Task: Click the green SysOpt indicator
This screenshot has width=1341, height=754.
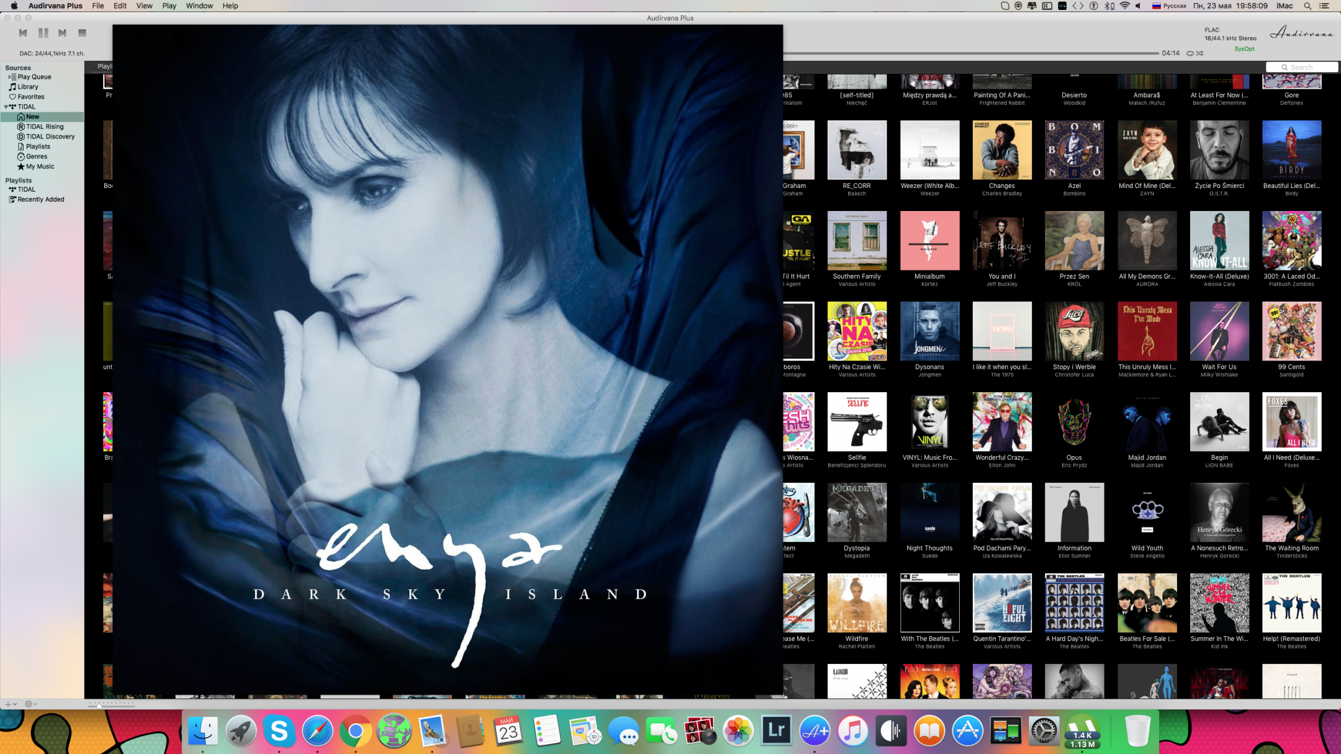Action: tap(1244, 49)
